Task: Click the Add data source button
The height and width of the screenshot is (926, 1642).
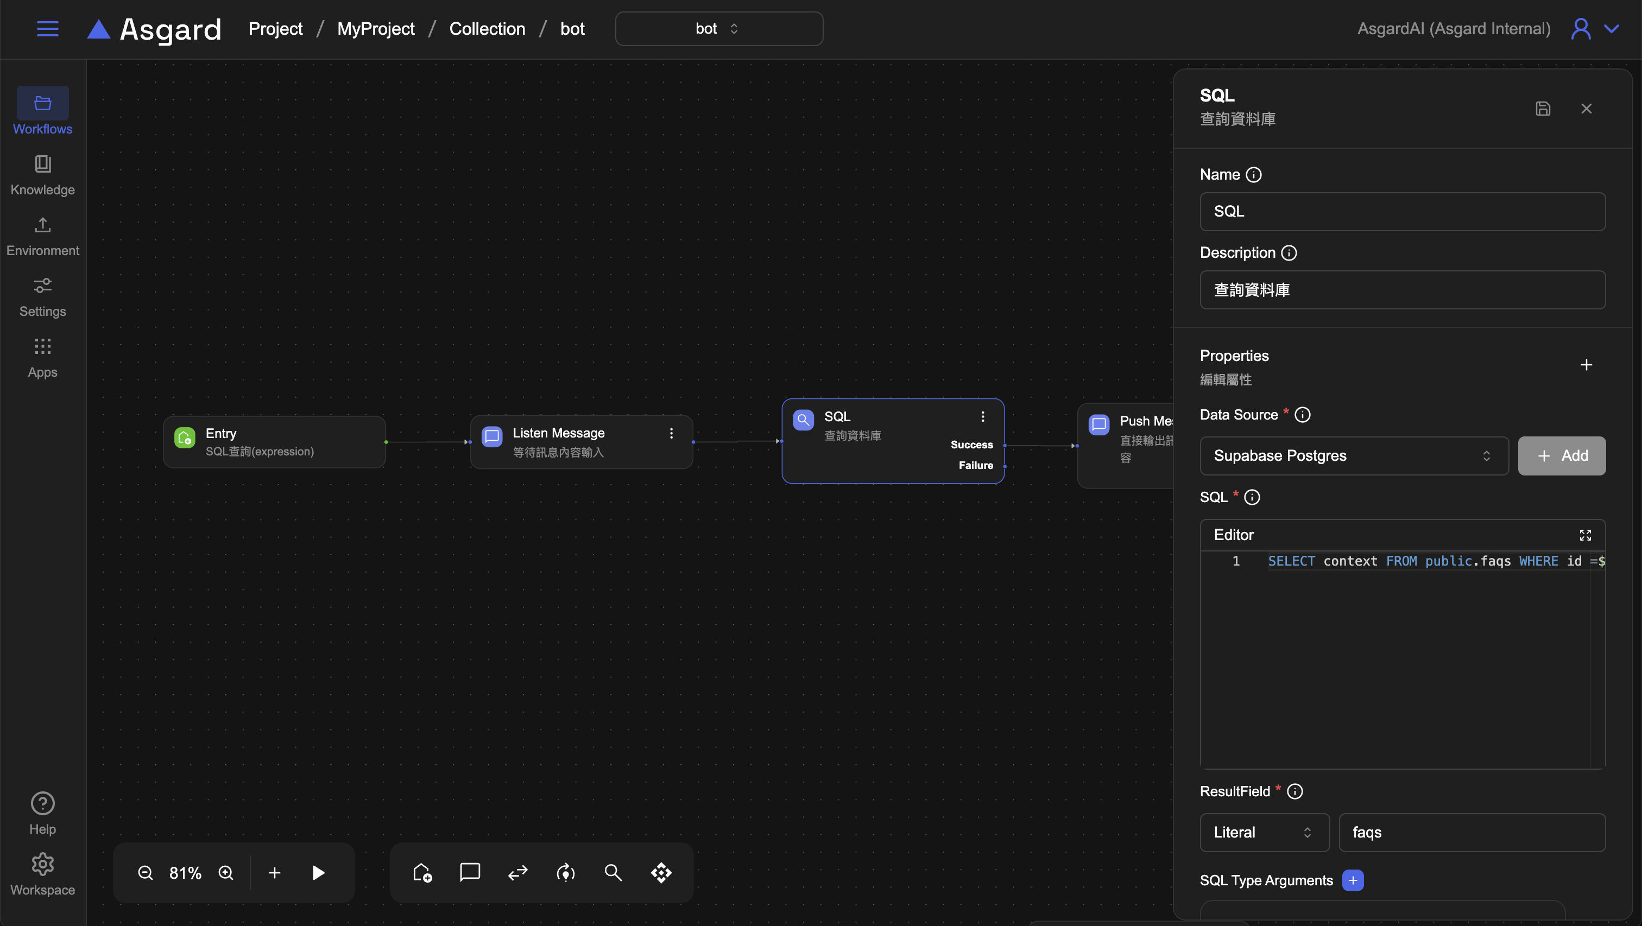Action: point(1561,455)
